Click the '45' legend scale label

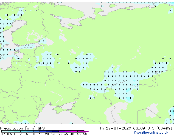tap(78, 134)
